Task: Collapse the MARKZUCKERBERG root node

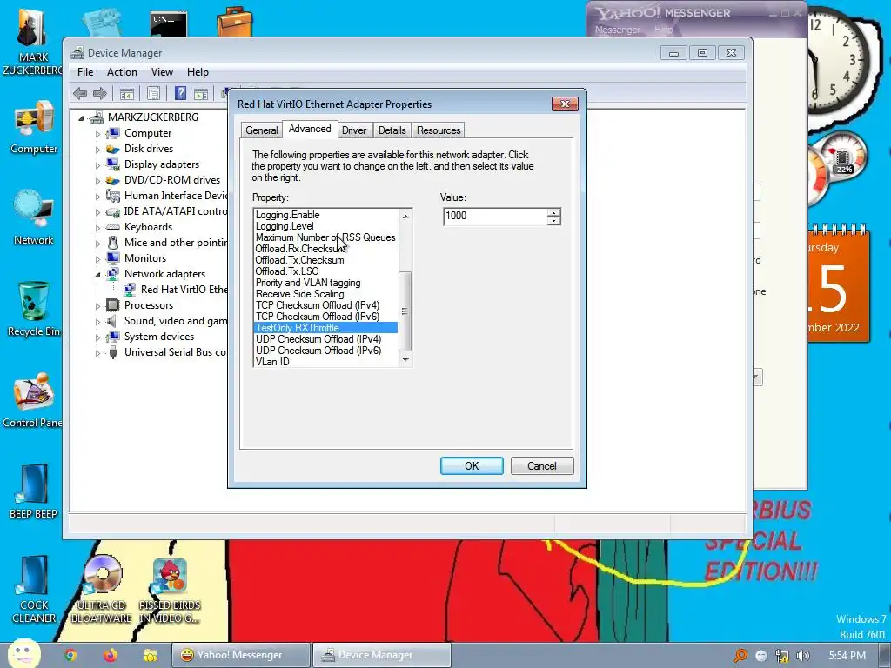Action: click(x=81, y=118)
